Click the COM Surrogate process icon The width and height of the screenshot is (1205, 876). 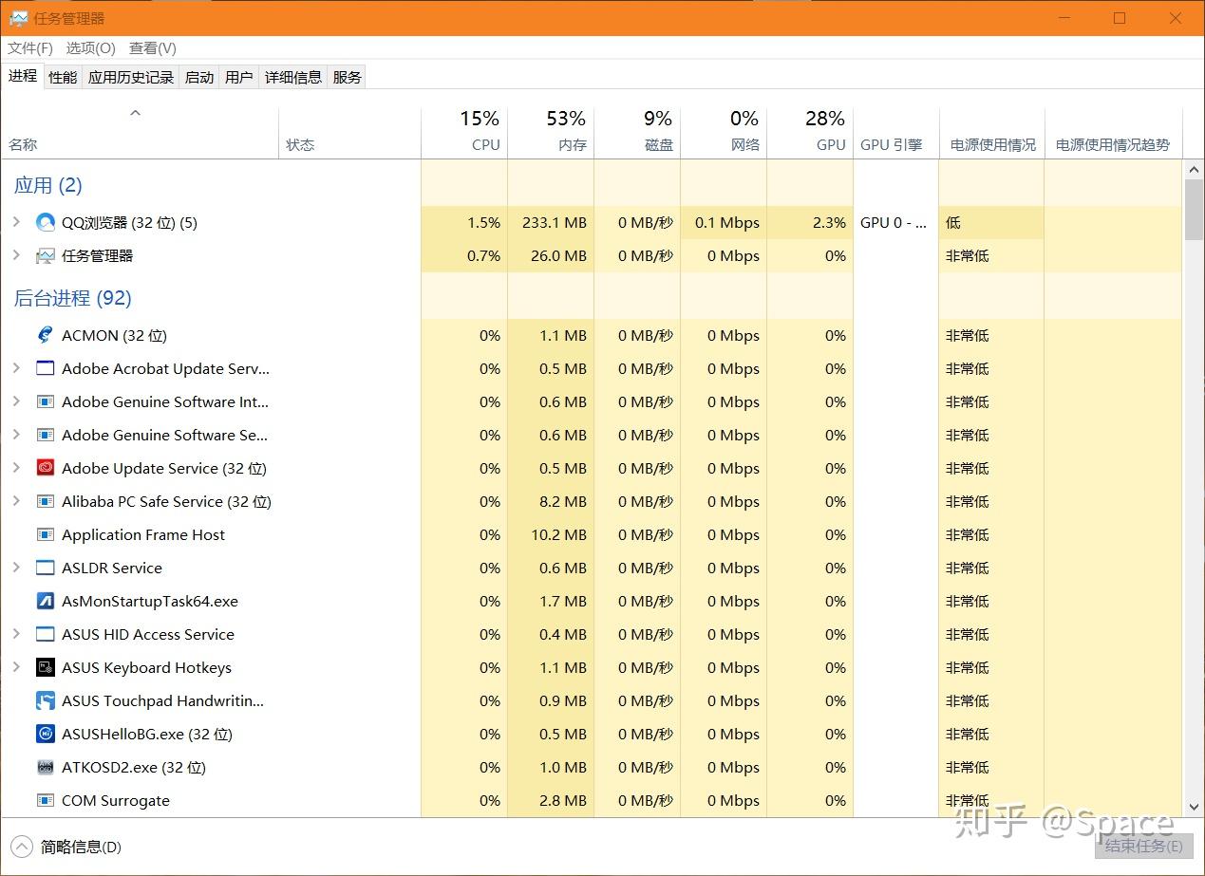(x=45, y=800)
